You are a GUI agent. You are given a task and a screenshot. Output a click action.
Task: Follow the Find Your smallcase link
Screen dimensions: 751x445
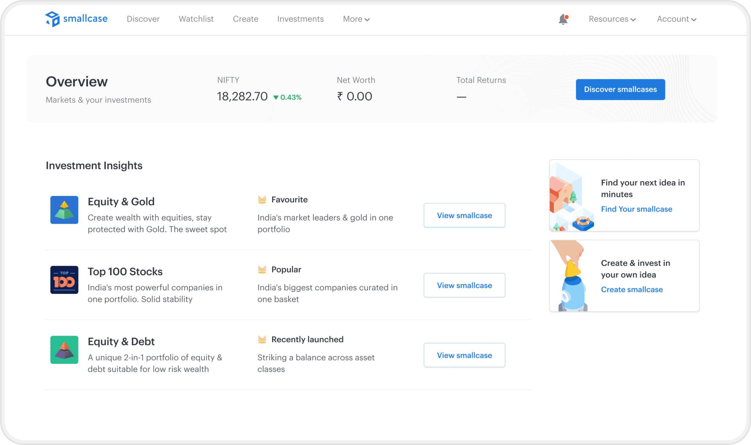(x=637, y=209)
